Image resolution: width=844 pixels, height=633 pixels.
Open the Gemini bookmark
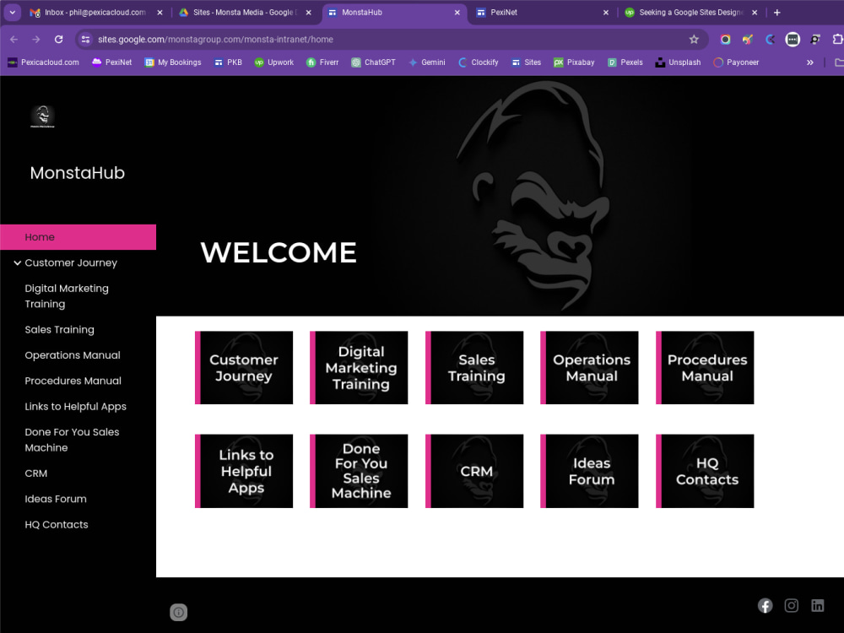click(x=427, y=62)
